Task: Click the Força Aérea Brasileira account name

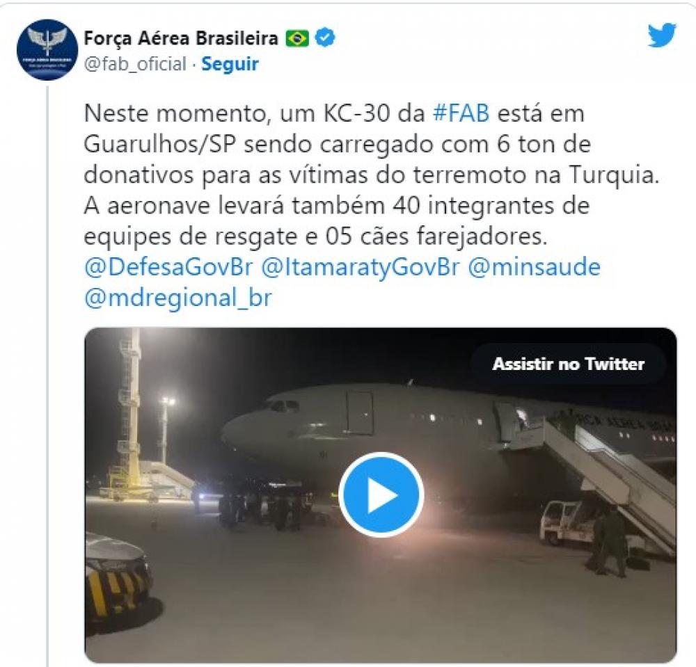Action: tap(181, 38)
